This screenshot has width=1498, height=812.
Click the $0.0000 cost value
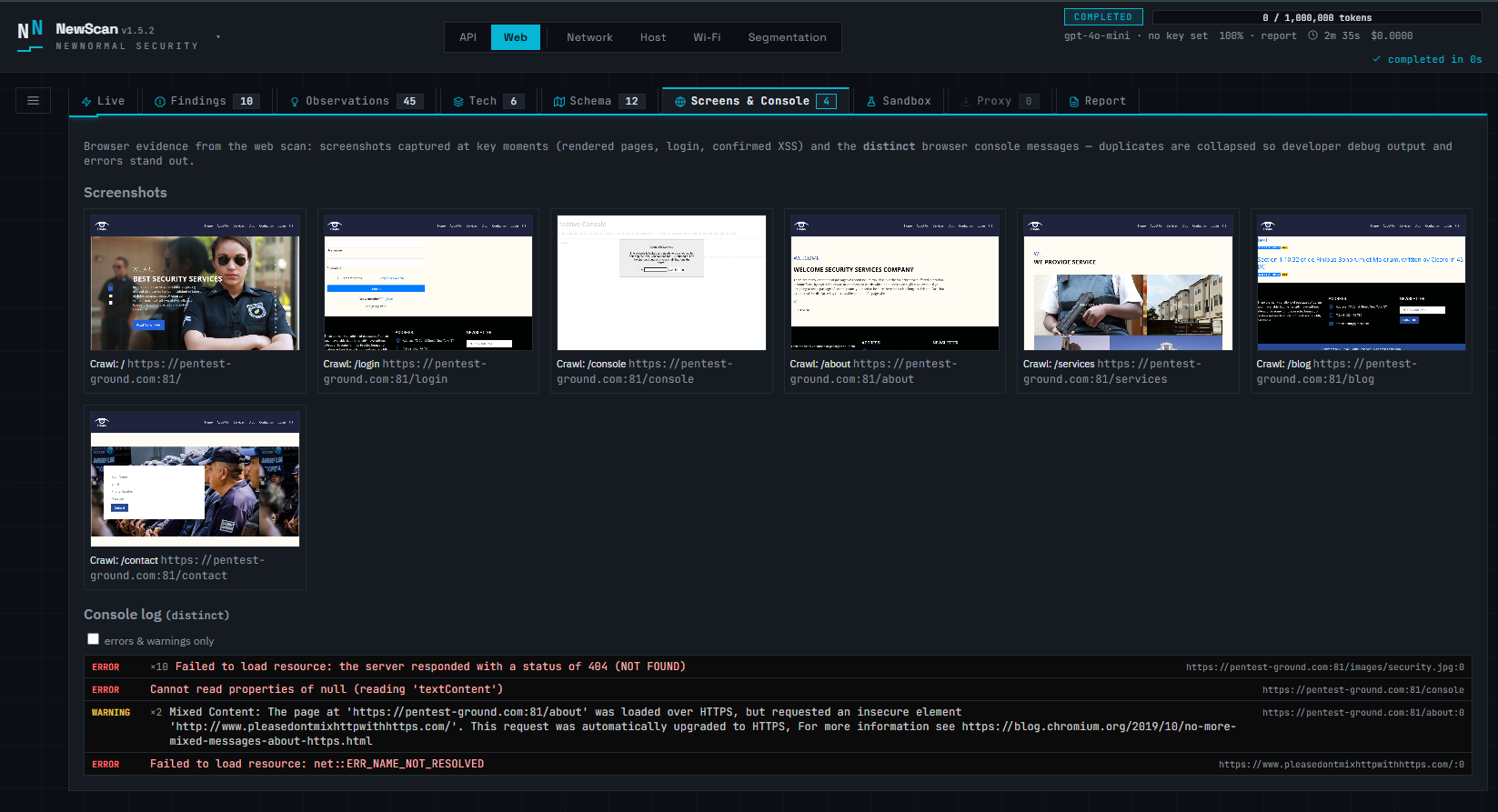[1392, 35]
